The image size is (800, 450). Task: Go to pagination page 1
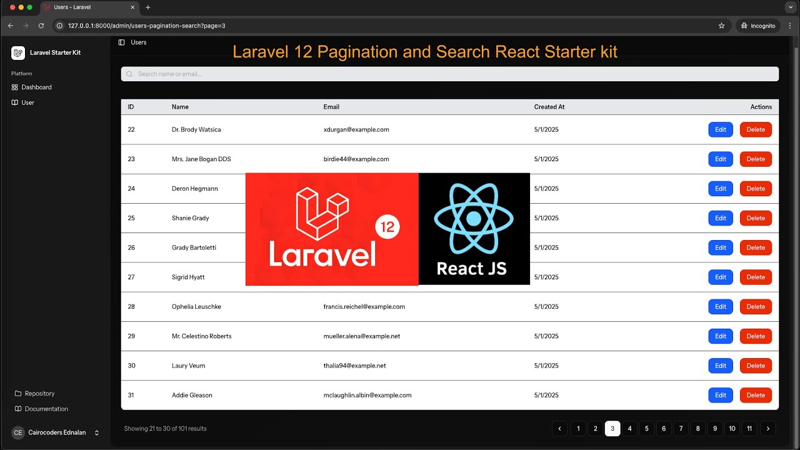click(x=578, y=429)
